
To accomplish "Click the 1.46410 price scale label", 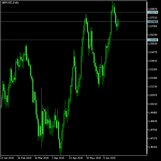I will point(153,147).
